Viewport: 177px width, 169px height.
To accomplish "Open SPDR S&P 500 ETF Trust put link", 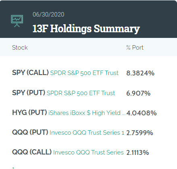I will (x=81, y=93).
